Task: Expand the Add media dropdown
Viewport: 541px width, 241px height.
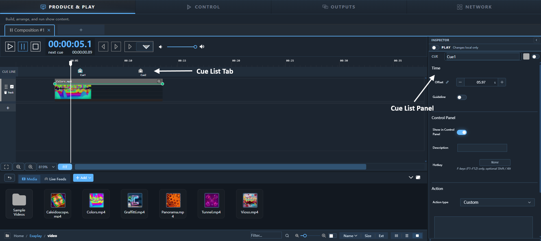Action: (83, 178)
